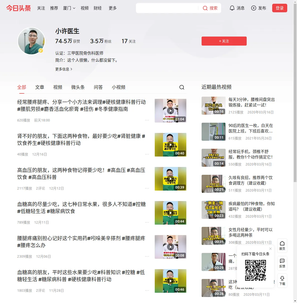Open the 00:46 video thumbnail

point(171,281)
